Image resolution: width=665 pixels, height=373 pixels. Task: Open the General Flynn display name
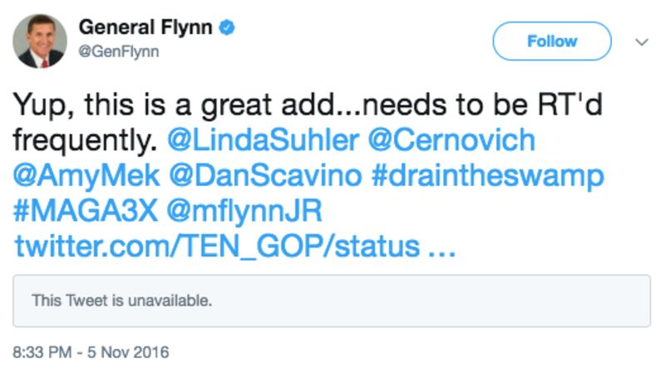tap(146, 27)
